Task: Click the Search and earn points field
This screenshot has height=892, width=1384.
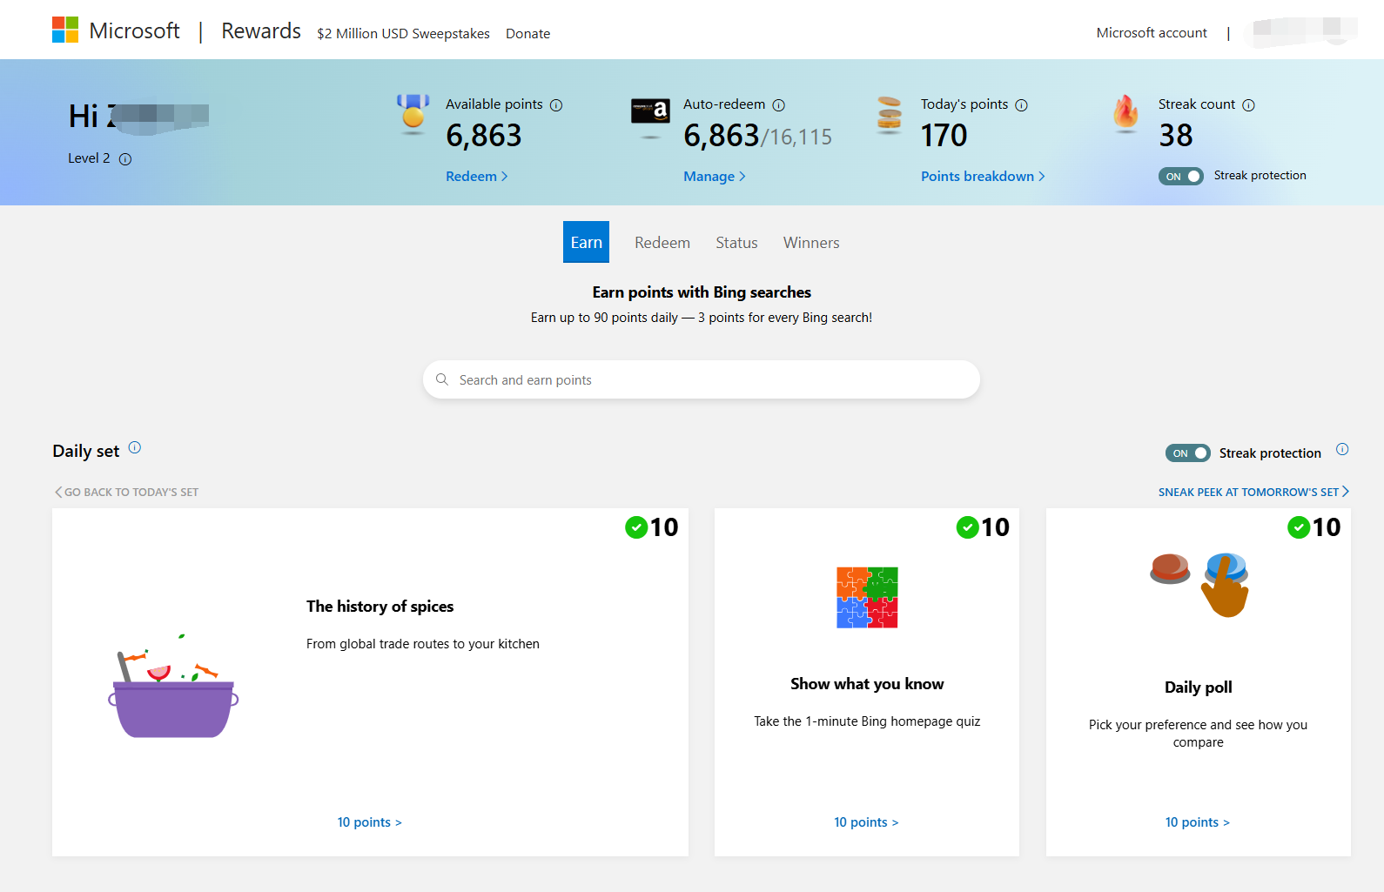Action: [x=702, y=379]
